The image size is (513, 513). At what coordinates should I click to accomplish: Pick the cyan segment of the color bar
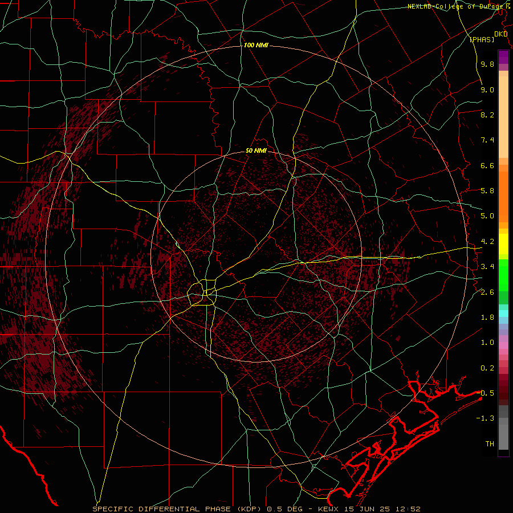(503, 313)
